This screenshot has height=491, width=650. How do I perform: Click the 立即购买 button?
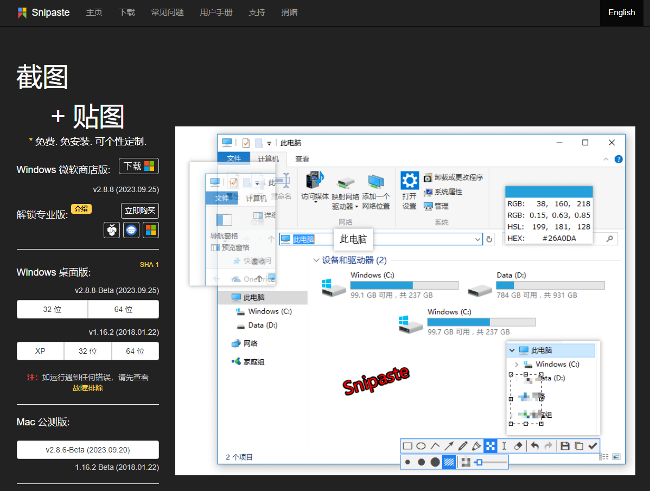[x=140, y=211]
